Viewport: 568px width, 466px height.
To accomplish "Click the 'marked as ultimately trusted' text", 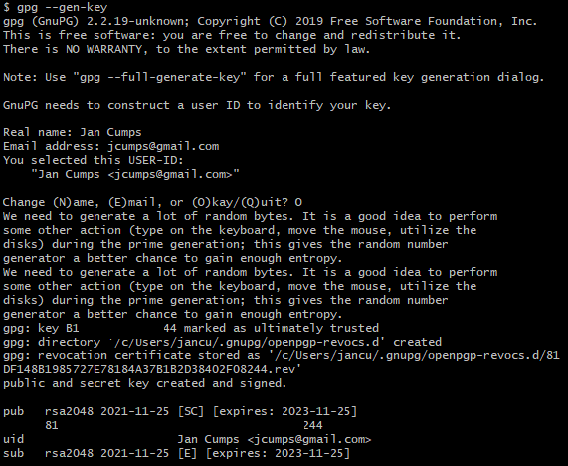I will (282, 328).
